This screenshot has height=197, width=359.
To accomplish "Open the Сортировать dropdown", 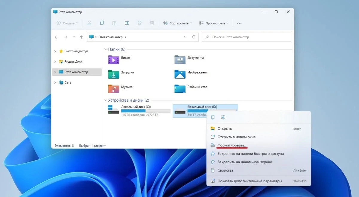I will coord(178,23).
